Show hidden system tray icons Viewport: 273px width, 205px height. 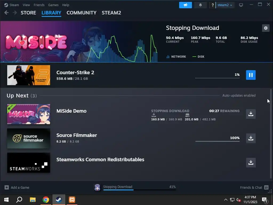pyautogui.click(x=226, y=200)
